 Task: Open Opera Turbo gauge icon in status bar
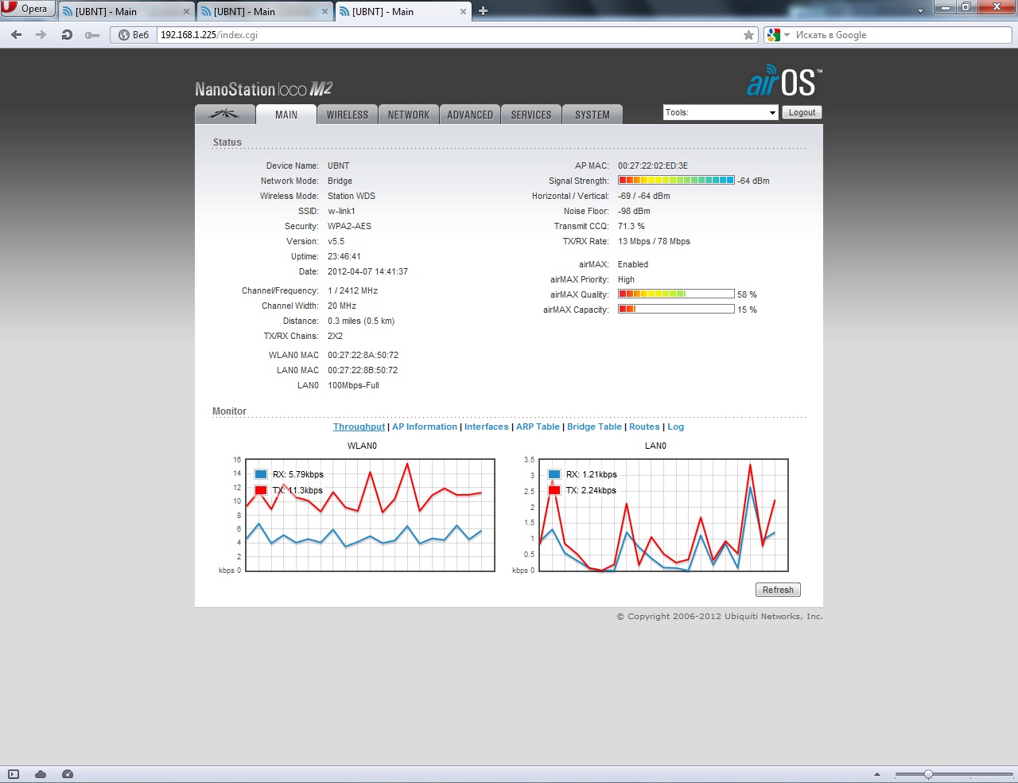click(68, 774)
